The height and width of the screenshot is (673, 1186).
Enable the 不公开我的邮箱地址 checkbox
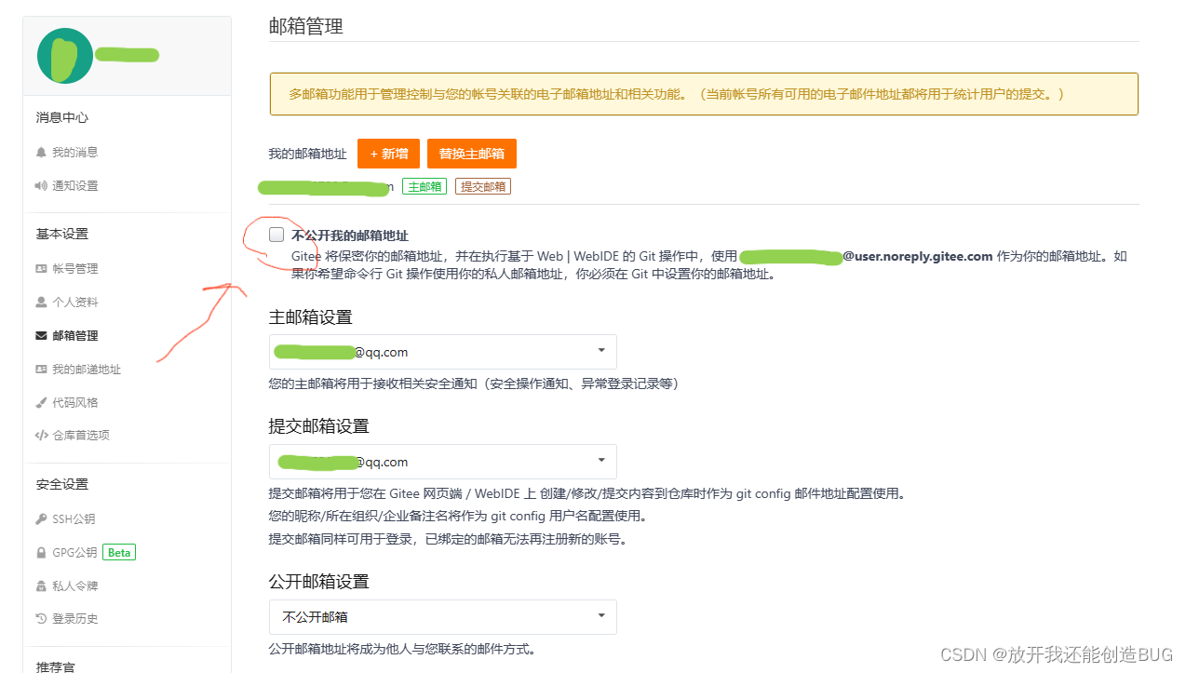[x=276, y=235]
